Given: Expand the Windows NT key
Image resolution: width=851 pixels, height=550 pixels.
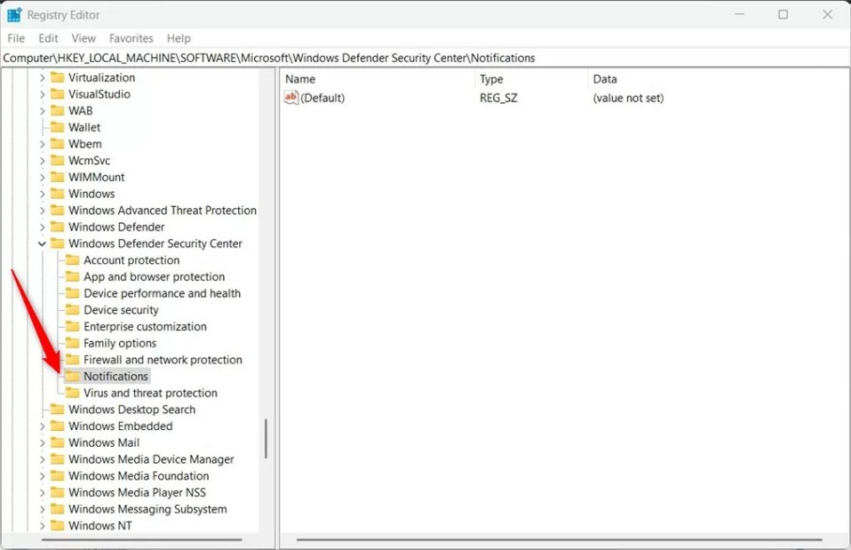Looking at the screenshot, I should coord(41,525).
